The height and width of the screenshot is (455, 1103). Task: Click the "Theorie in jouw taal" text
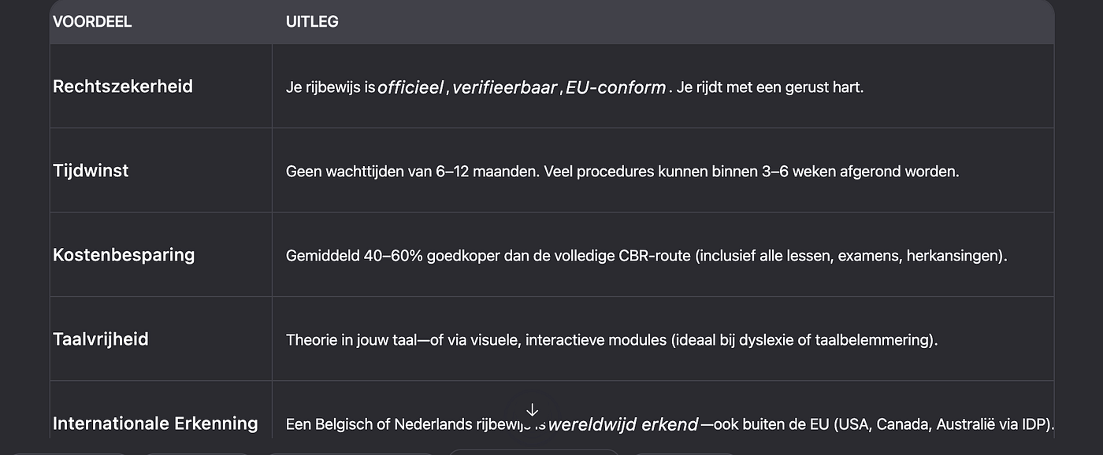tap(352, 340)
